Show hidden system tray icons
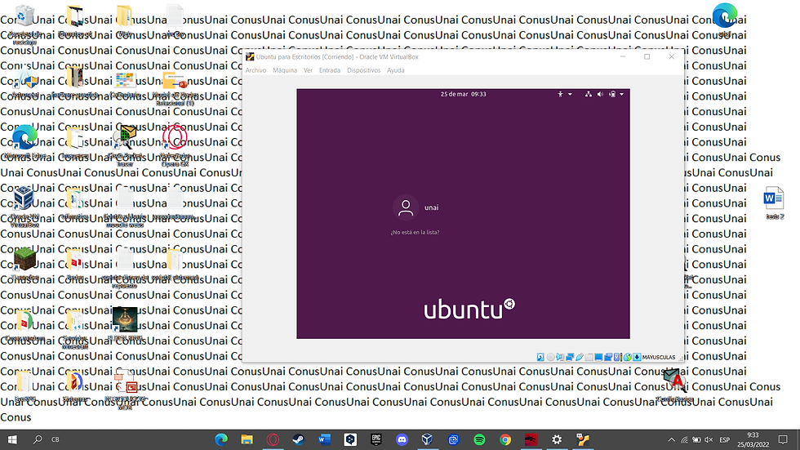Screen dimensions: 800x450 point(671,439)
